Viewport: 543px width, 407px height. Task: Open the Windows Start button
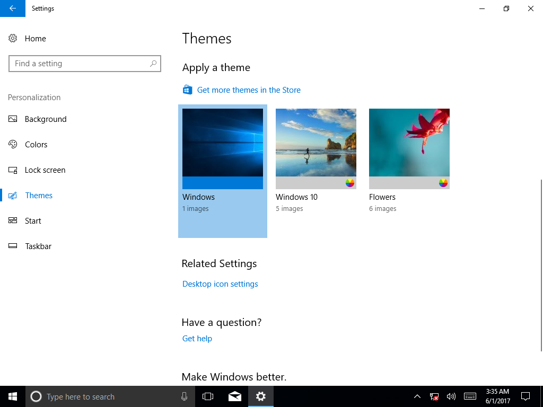13,396
